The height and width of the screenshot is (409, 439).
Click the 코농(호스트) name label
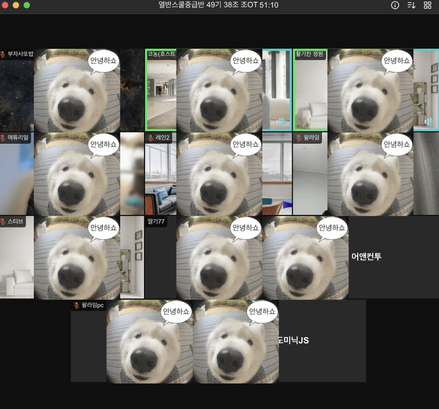tap(161, 54)
